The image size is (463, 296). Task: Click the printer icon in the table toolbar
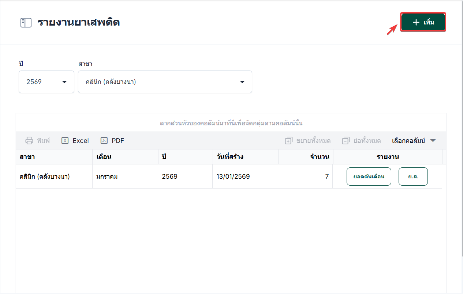pyautogui.click(x=29, y=141)
